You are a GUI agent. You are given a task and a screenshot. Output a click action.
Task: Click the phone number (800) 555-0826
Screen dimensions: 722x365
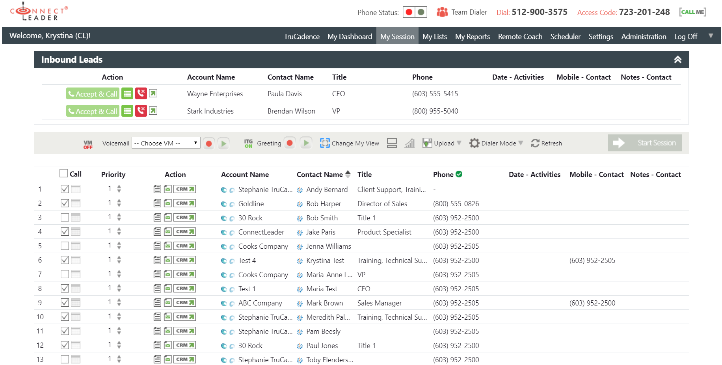pos(456,204)
